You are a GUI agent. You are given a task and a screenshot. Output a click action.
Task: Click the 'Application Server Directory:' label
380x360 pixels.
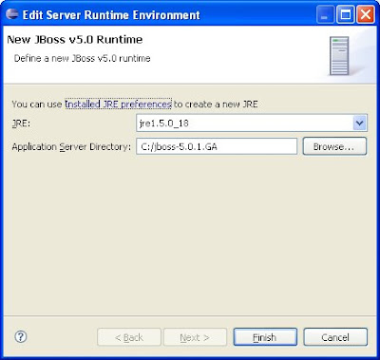[71, 147]
